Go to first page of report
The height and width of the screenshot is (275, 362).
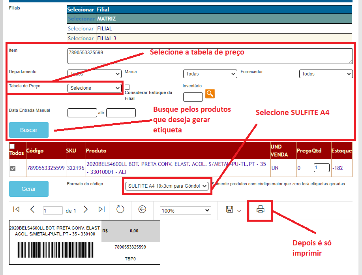click(x=16, y=209)
